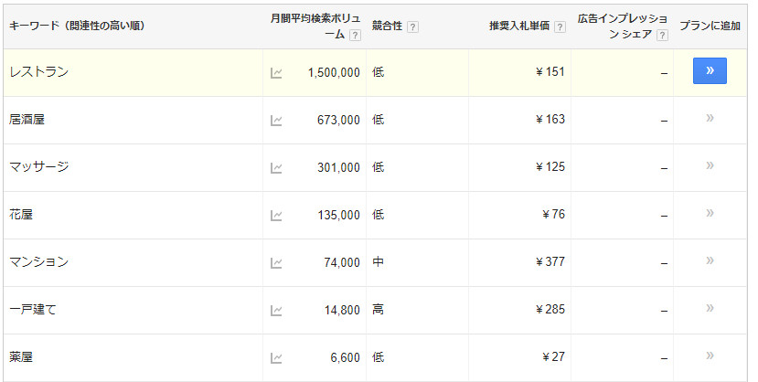Click the trend chart icon for 薬屋
The height and width of the screenshot is (382, 758).
276,358
